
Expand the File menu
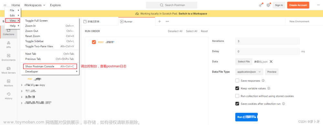pyautogui.click(x=13, y=10)
